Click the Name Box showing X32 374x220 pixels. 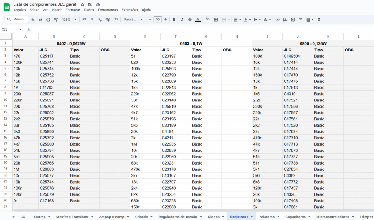[9, 30]
